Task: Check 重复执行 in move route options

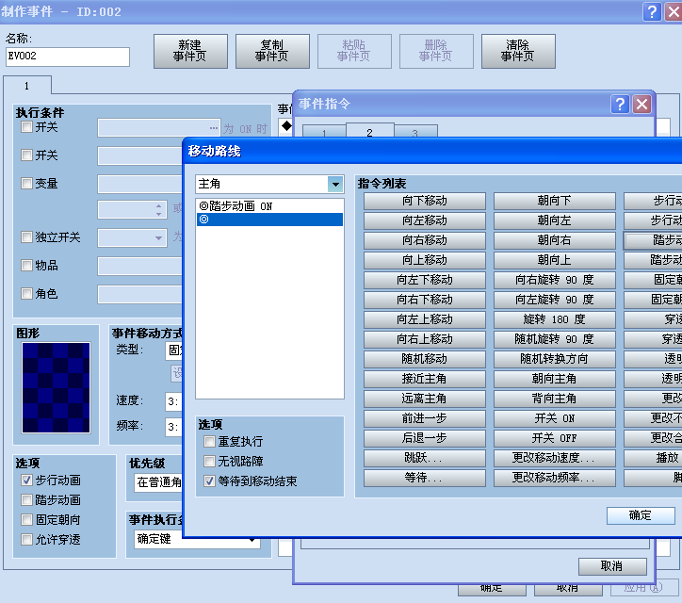Action: [209, 442]
